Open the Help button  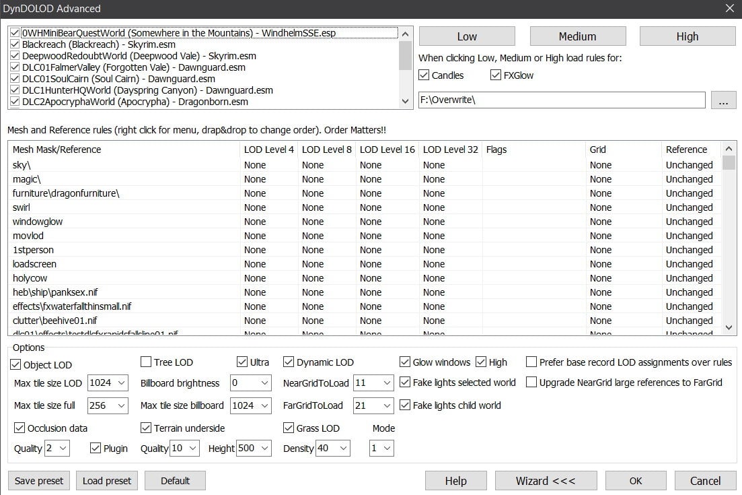point(455,481)
